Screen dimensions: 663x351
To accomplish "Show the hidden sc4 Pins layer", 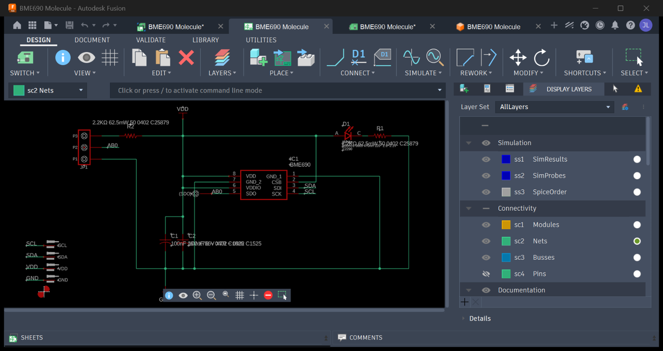I will pyautogui.click(x=486, y=274).
